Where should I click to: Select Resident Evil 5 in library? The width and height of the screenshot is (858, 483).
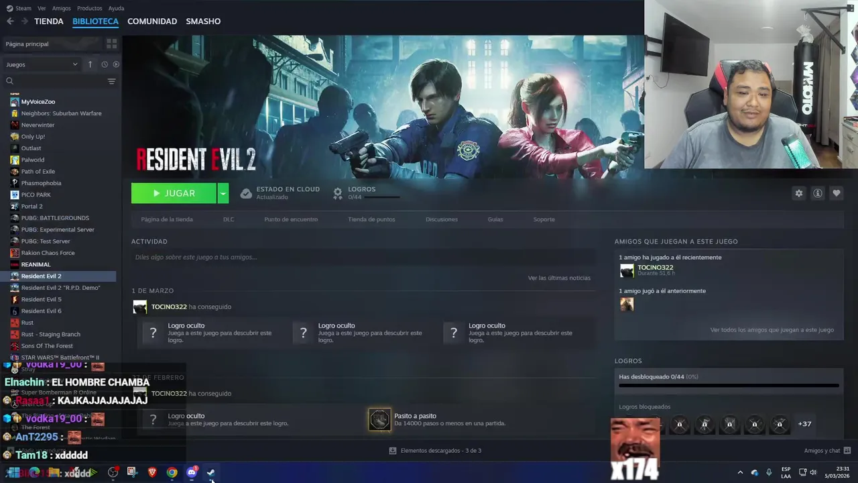41,299
